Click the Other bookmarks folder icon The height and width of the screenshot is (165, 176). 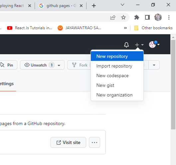(x=136, y=28)
